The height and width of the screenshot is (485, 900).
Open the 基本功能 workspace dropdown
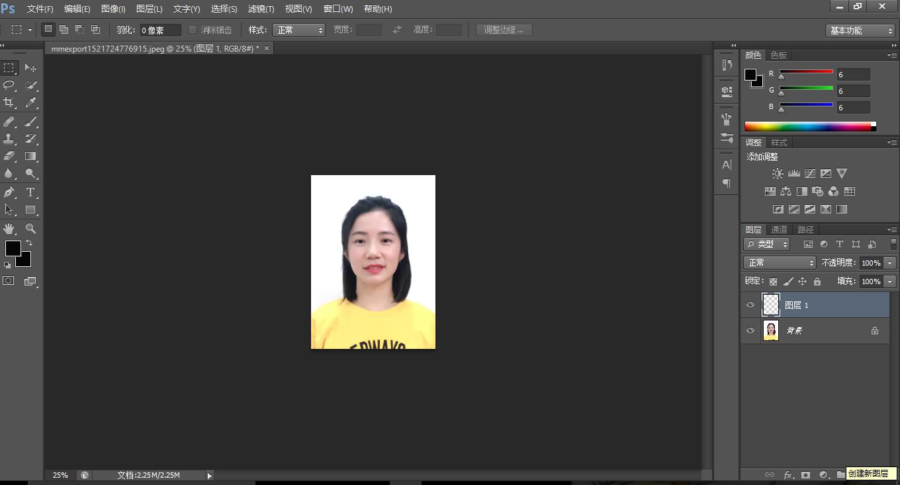point(860,29)
